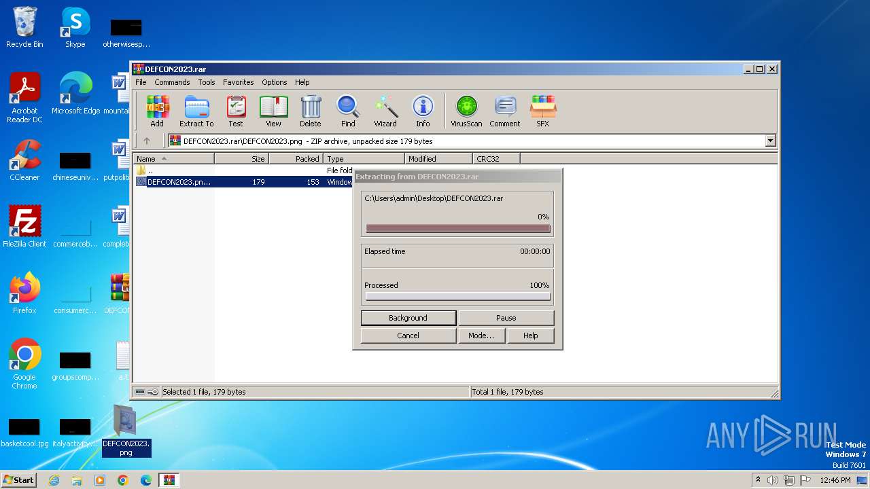Image resolution: width=870 pixels, height=489 pixels.
Task: Select basketcool.jpg desktop file
Action: pyautogui.click(x=24, y=433)
